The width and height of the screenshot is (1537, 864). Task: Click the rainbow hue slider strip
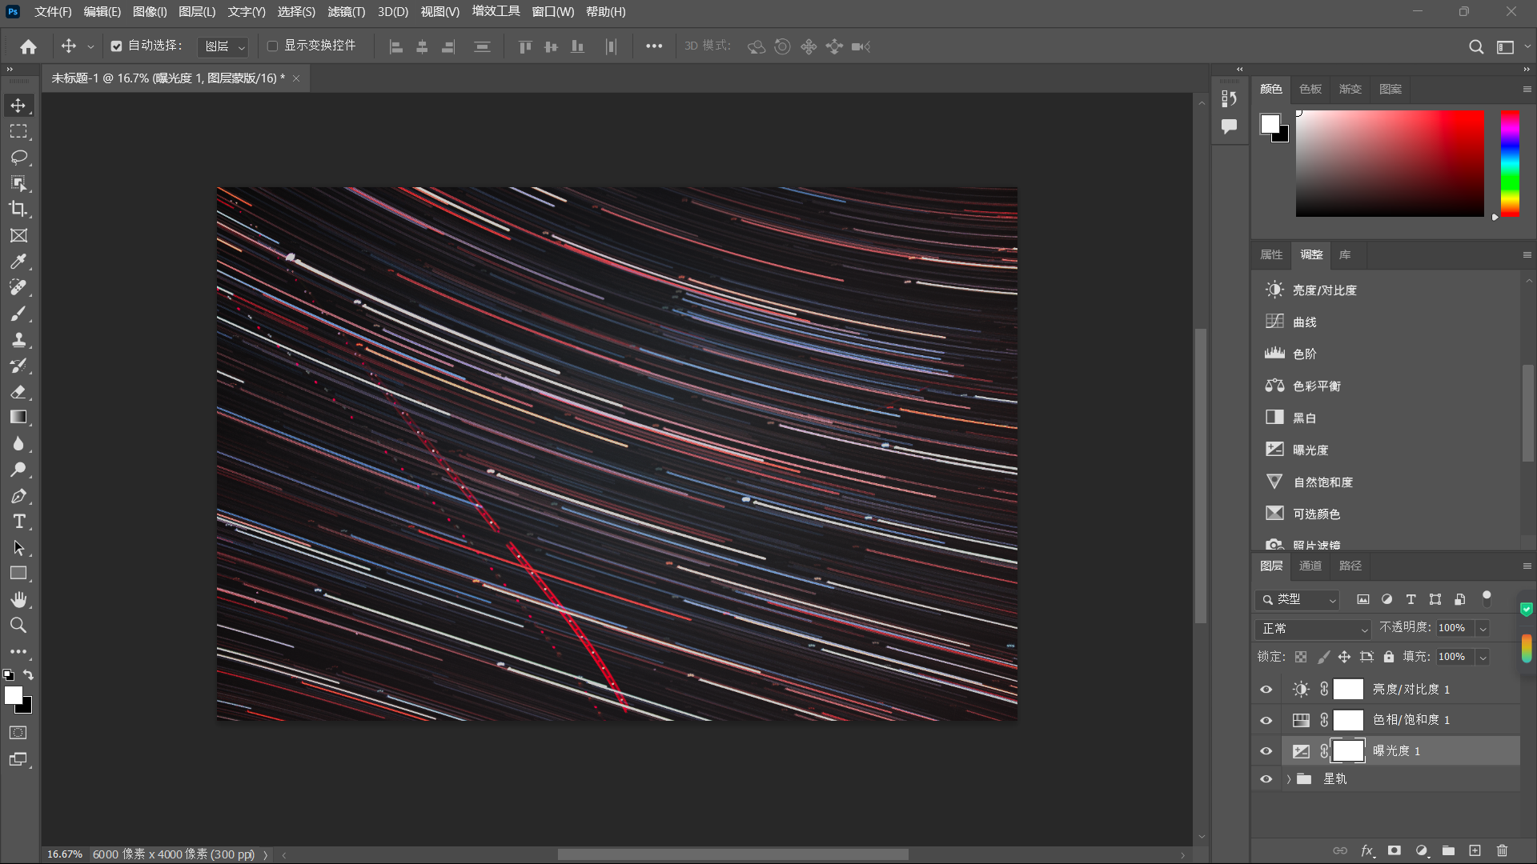point(1510,163)
